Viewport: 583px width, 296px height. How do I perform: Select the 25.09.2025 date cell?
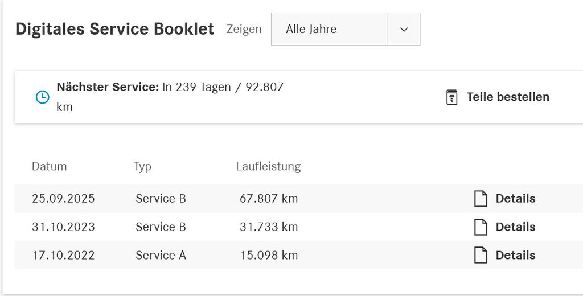[x=63, y=199]
